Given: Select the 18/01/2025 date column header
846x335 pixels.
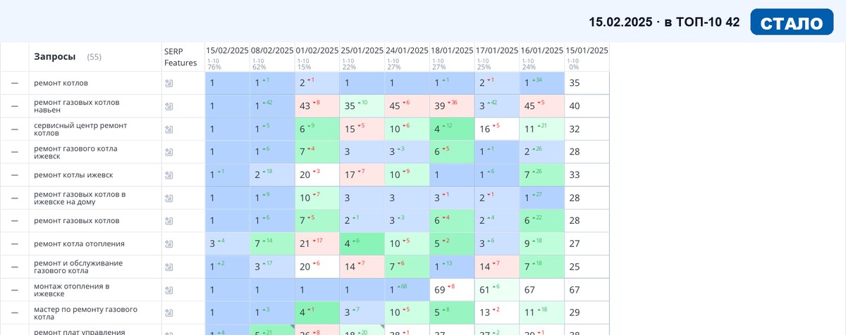Looking at the screenshot, I should [x=452, y=51].
